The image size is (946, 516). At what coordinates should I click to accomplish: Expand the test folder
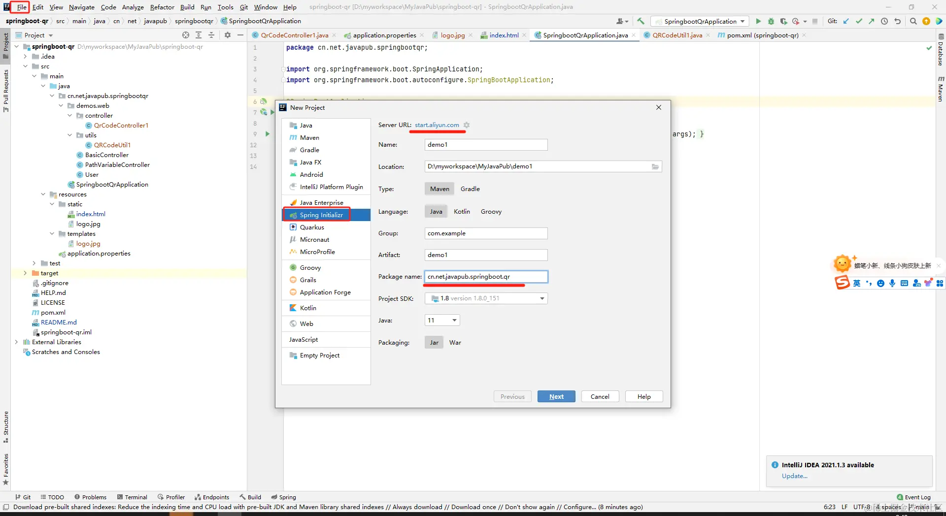34,263
